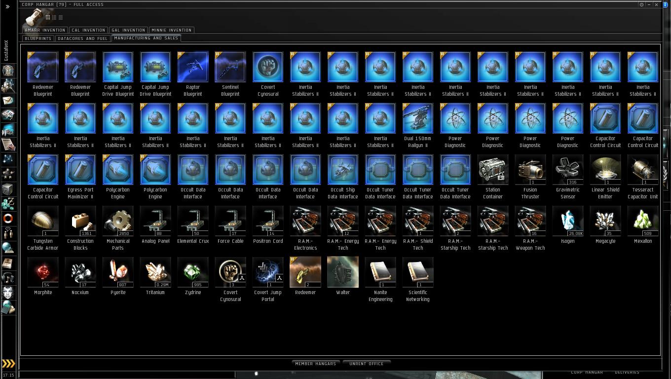This screenshot has width=671, height=379.
Task: Select the Station Container item
Action: tap(493, 177)
